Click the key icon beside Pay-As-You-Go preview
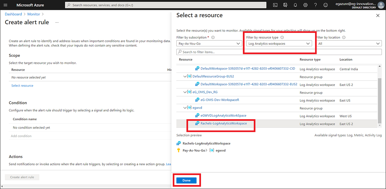This screenshot has width=386, height=189. (179, 150)
